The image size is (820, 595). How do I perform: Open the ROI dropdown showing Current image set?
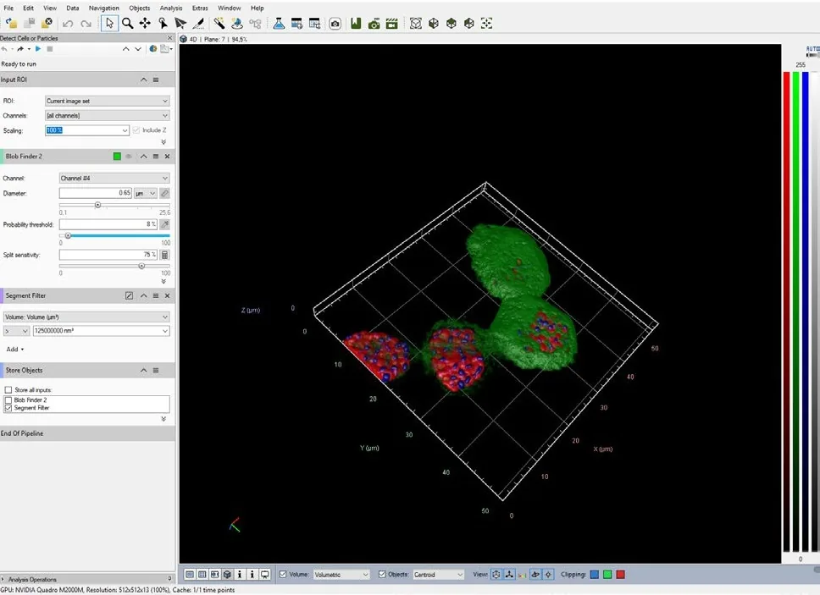click(x=107, y=99)
